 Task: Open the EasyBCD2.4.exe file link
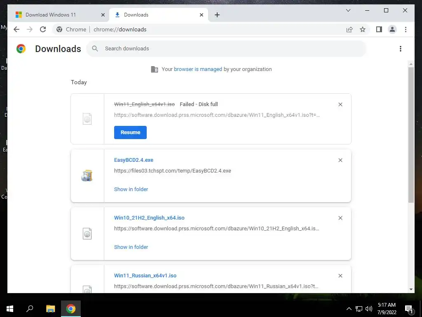pos(134,160)
